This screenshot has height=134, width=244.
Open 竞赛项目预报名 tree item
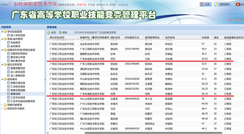(x=19, y=53)
